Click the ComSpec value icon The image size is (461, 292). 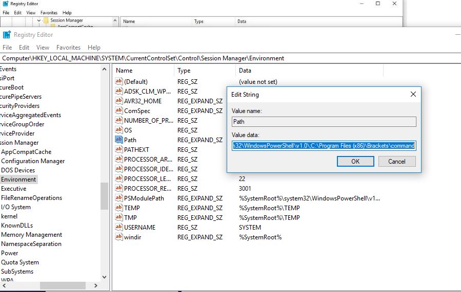(x=119, y=110)
